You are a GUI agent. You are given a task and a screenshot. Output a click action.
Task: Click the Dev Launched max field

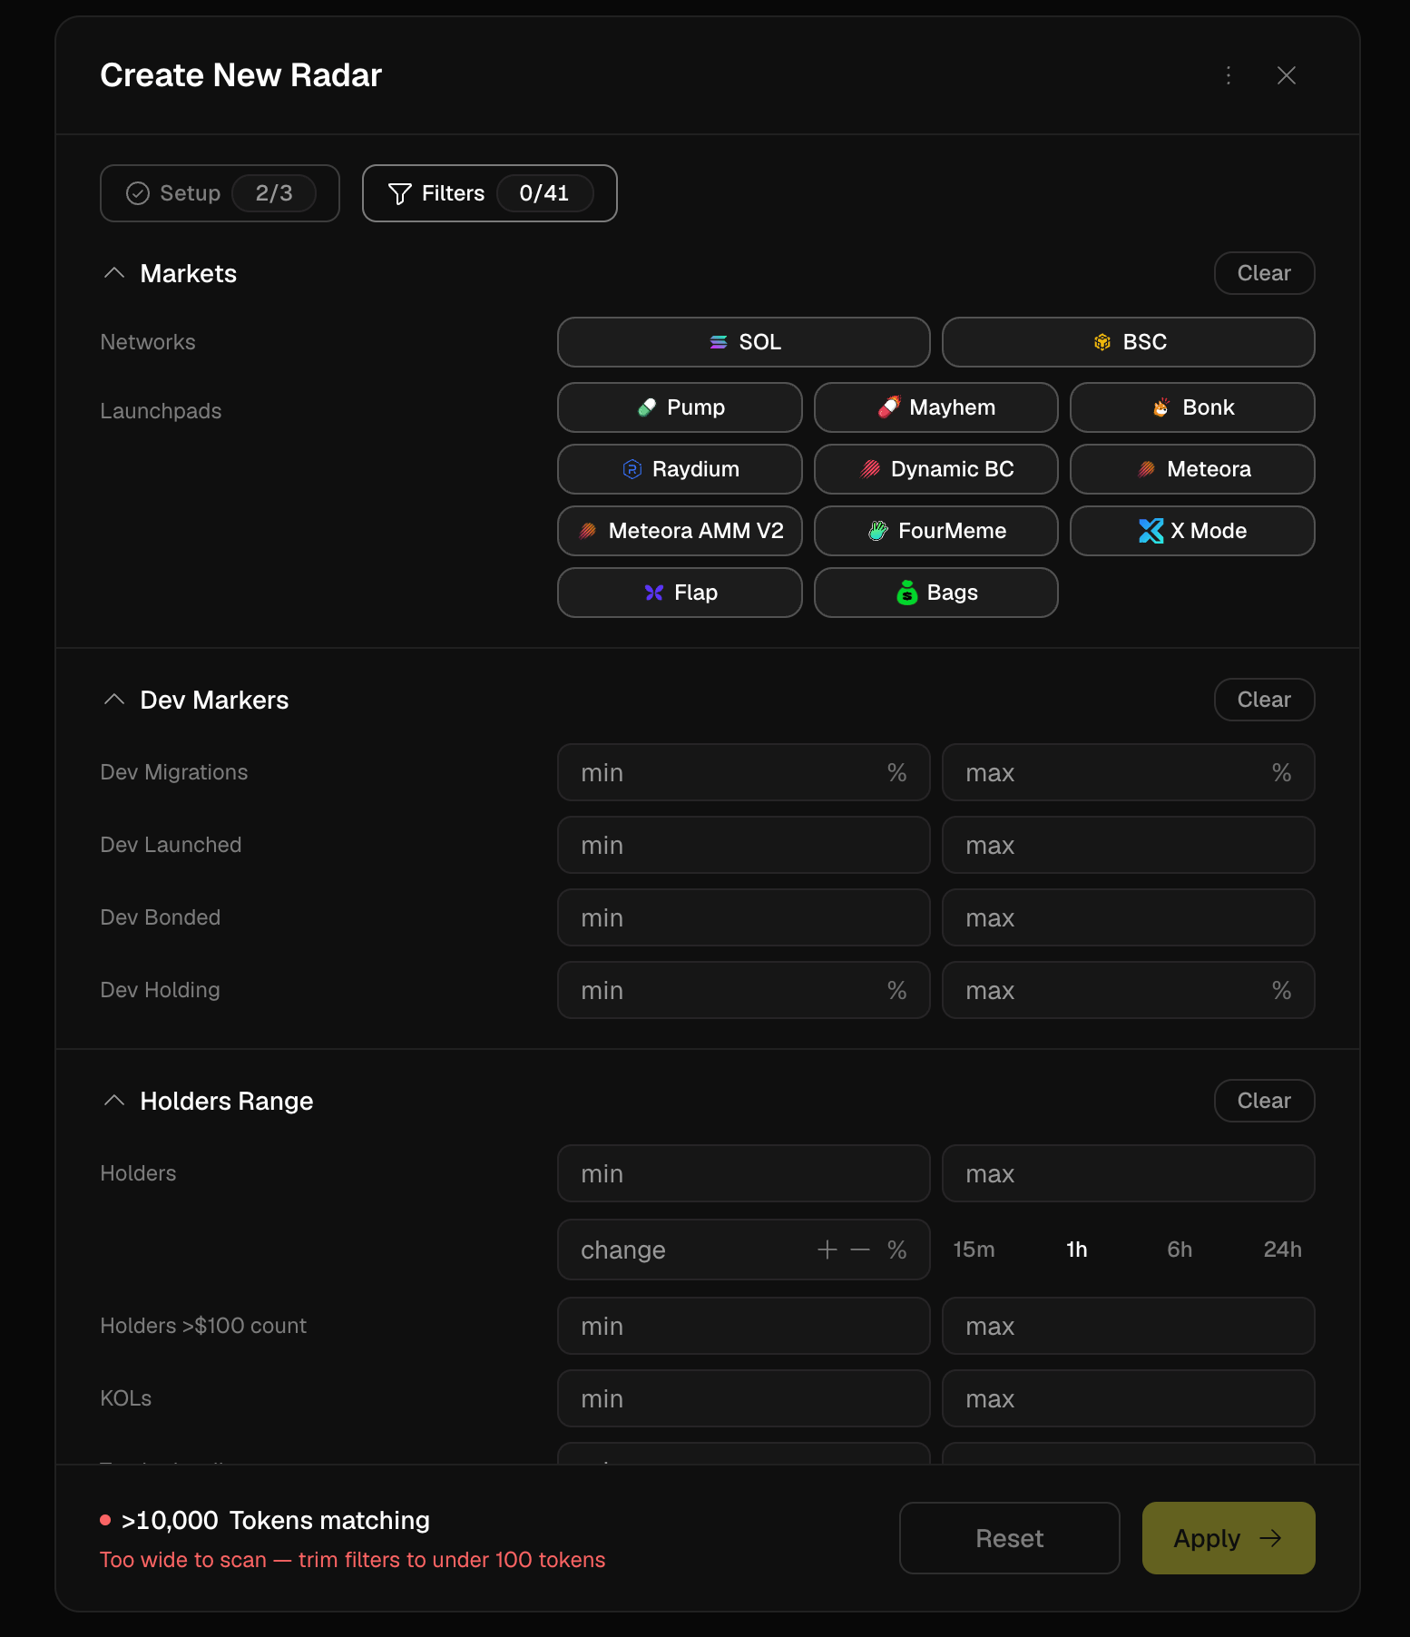click(x=1129, y=845)
